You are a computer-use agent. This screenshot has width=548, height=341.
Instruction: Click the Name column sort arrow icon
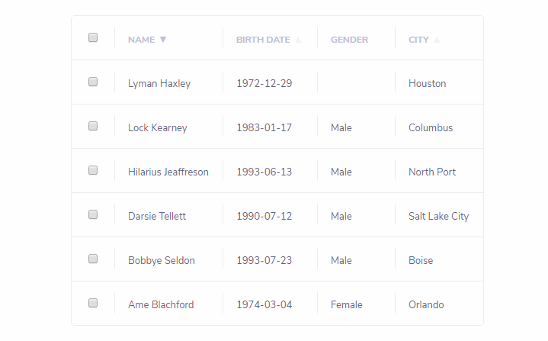click(163, 40)
